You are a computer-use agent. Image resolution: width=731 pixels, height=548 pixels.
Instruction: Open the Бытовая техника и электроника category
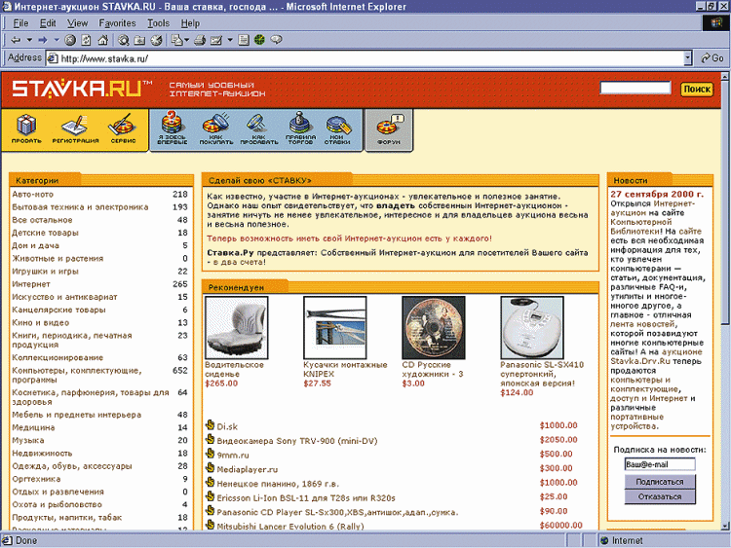(80, 207)
